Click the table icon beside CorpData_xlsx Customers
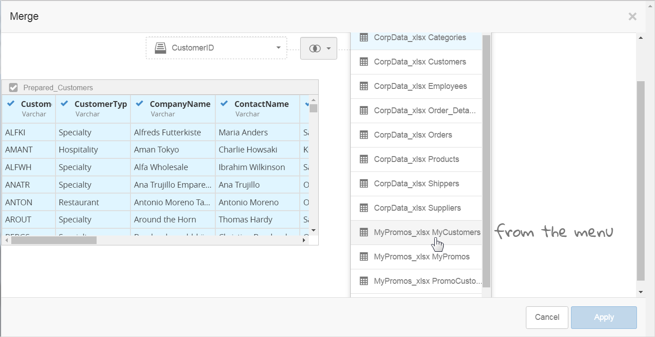655x337 pixels. [x=364, y=62]
